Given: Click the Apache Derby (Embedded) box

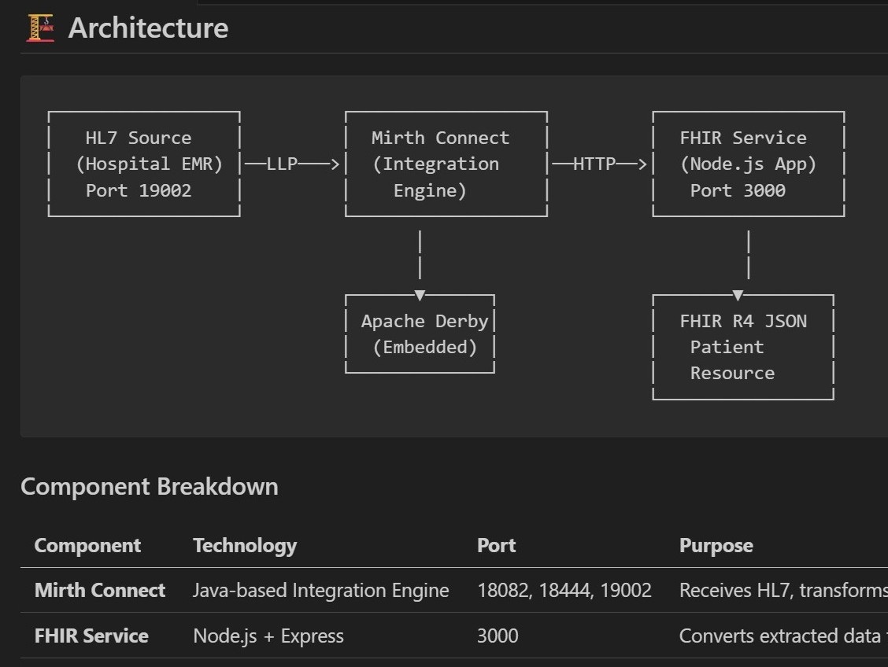Looking at the screenshot, I should (420, 333).
